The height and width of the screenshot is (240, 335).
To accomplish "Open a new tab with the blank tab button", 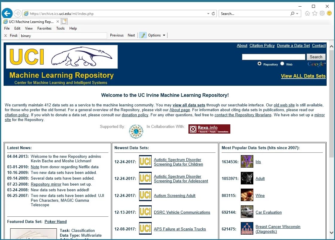I will (x=64, y=21).
